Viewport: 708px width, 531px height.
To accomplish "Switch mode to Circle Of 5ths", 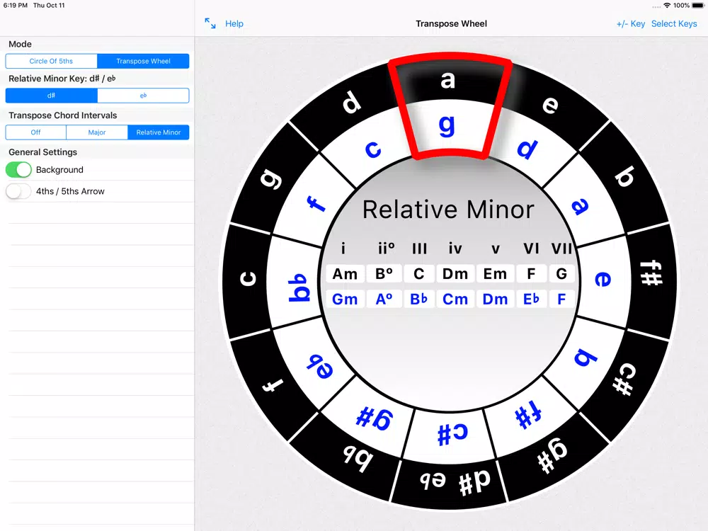I will (x=51, y=61).
